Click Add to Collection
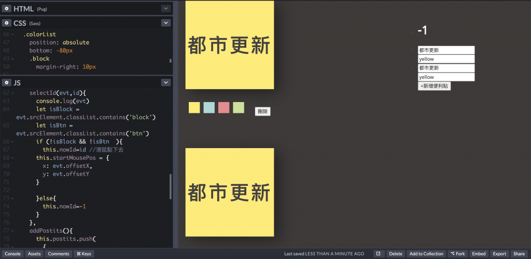Image resolution: width=531 pixels, height=259 pixels. pos(426,254)
